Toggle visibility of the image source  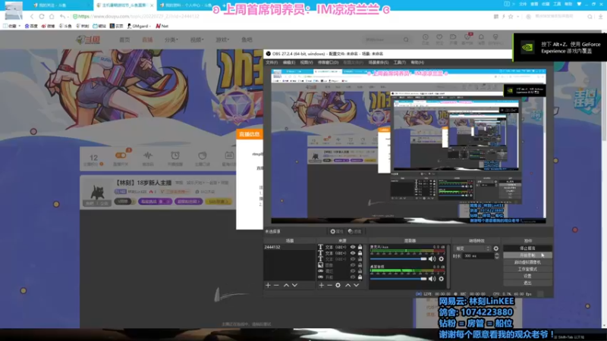coord(353,265)
